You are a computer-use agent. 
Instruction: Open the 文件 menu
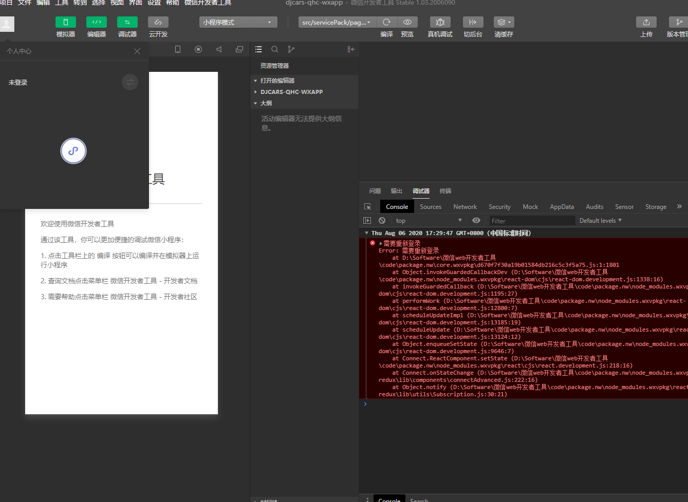pos(25,3)
